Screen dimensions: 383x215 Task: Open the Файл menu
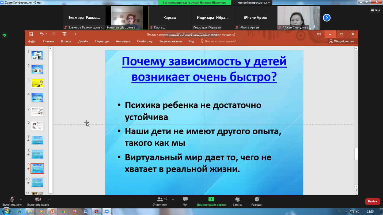pyautogui.click(x=32, y=41)
